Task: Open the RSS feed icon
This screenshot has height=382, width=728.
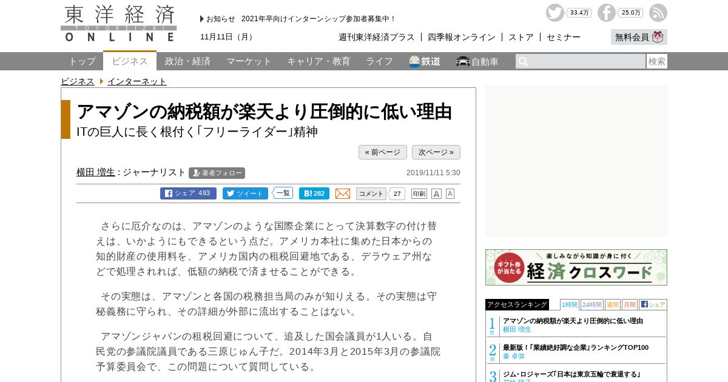Action: 658,13
